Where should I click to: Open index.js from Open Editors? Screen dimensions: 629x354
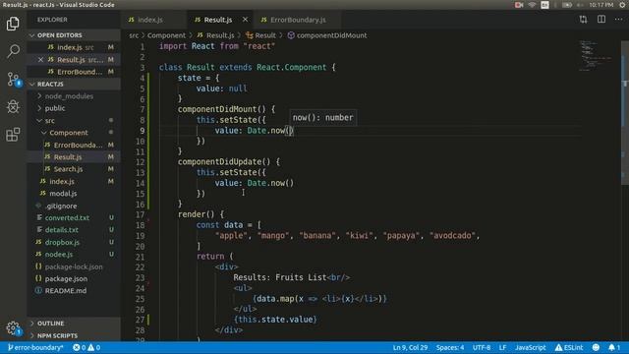(x=75, y=47)
